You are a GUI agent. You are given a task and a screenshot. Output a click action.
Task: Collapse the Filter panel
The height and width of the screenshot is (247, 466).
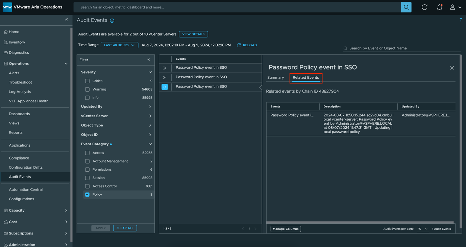tap(148, 60)
